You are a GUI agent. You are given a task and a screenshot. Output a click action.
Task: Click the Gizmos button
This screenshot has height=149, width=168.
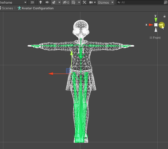click(103, 2)
